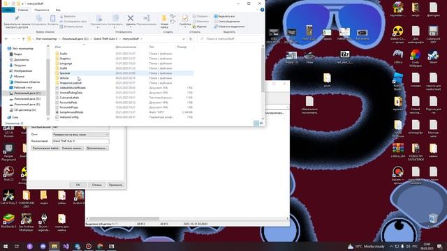Sort files by the Имя column header
This screenshot has width=447, height=251.
click(x=58, y=47)
